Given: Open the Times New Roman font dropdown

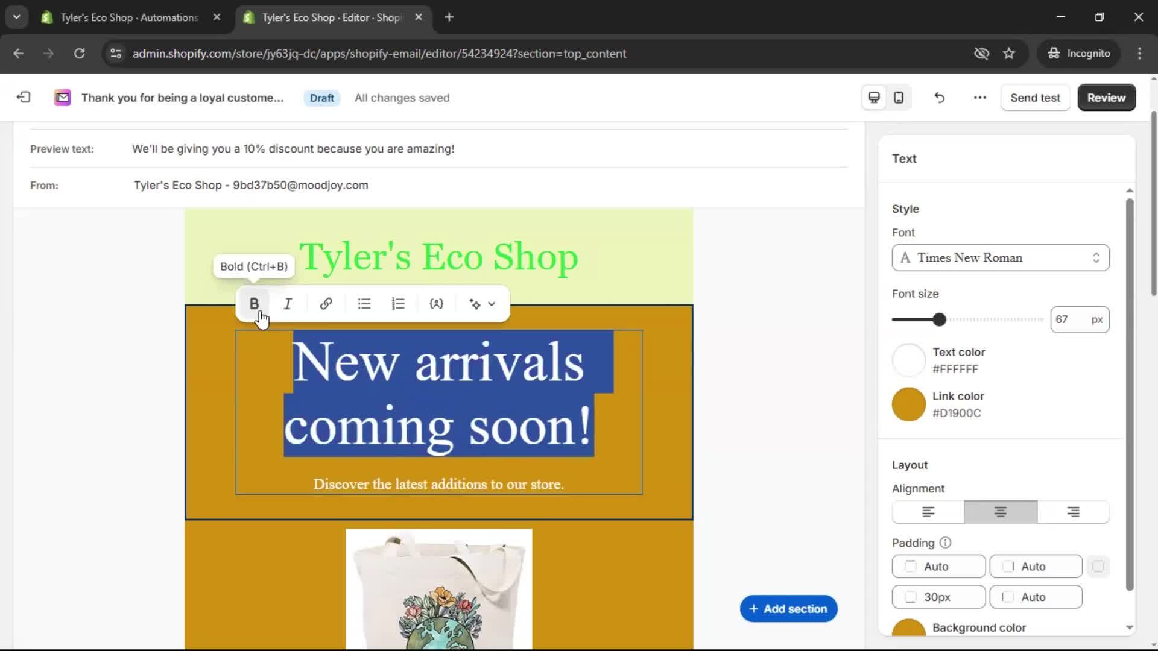Looking at the screenshot, I should 999,257.
